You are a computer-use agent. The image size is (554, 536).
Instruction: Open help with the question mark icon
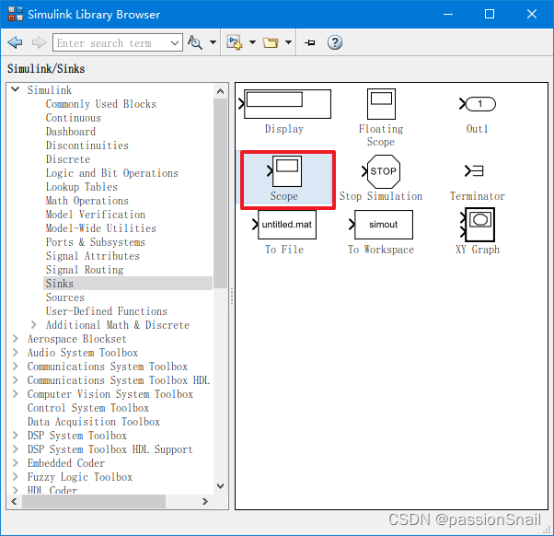[335, 42]
